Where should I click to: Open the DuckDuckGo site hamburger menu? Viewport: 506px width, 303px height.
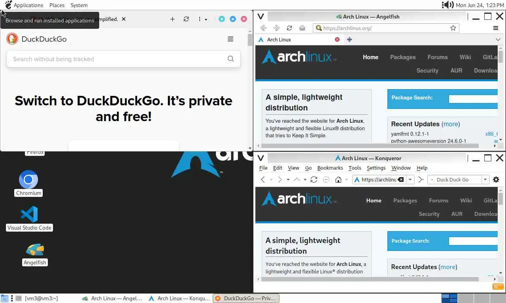[x=230, y=39]
